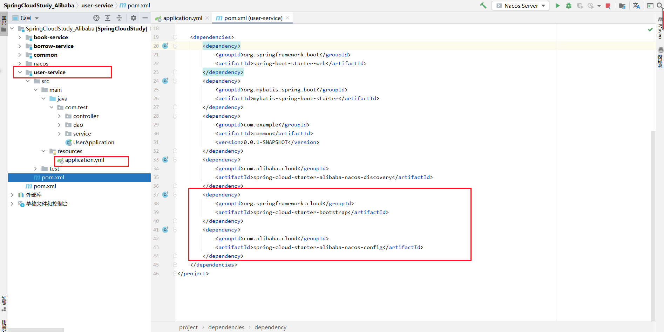Start debugging with the green bug icon

569,6
